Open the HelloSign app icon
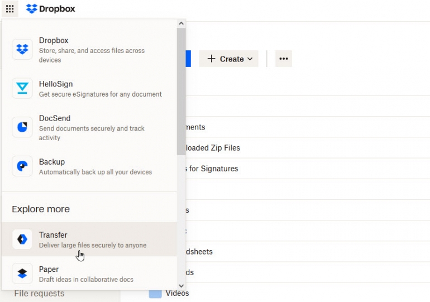This screenshot has width=430, height=302. click(x=22, y=88)
